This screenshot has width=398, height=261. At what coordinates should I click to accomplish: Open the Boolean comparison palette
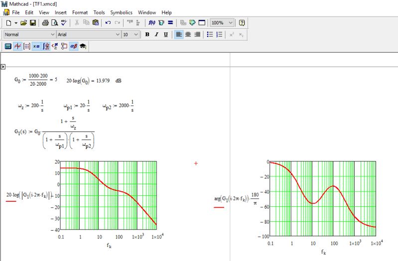(x=55, y=46)
